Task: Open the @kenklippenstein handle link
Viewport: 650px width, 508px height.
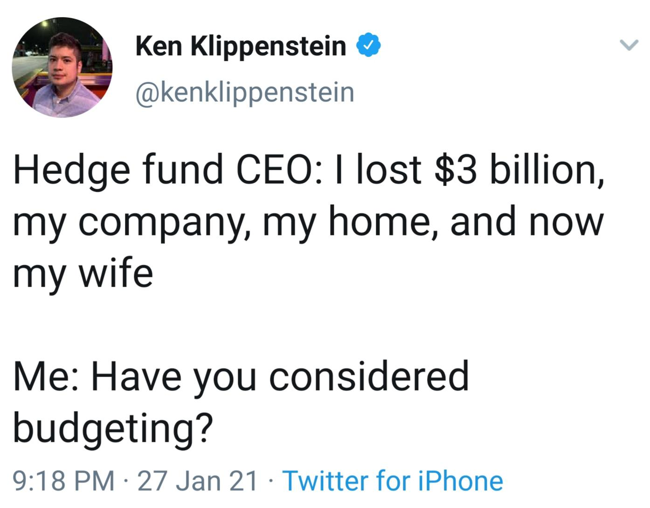Action: 245,92
